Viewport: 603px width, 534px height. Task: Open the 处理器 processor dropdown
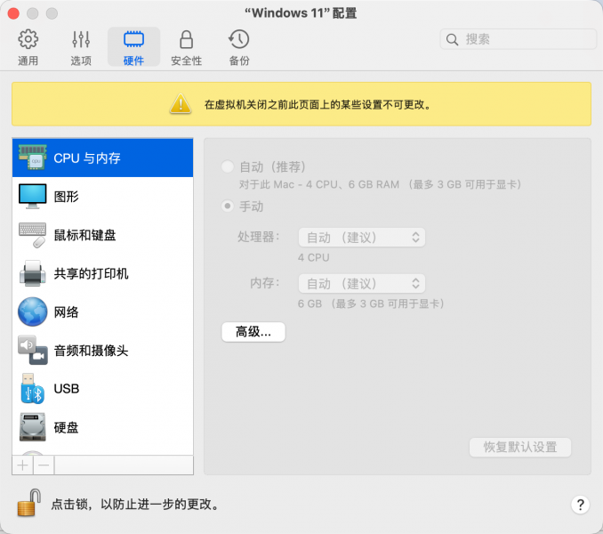(361, 238)
